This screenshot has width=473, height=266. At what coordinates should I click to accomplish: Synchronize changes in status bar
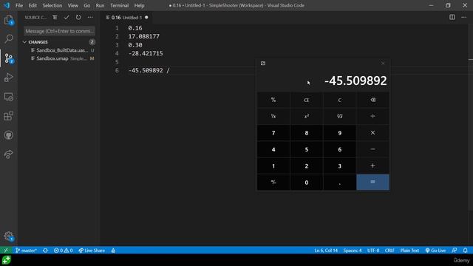click(45, 250)
